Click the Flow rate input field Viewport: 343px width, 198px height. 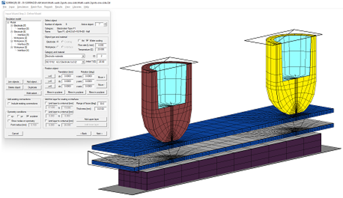click(101, 45)
